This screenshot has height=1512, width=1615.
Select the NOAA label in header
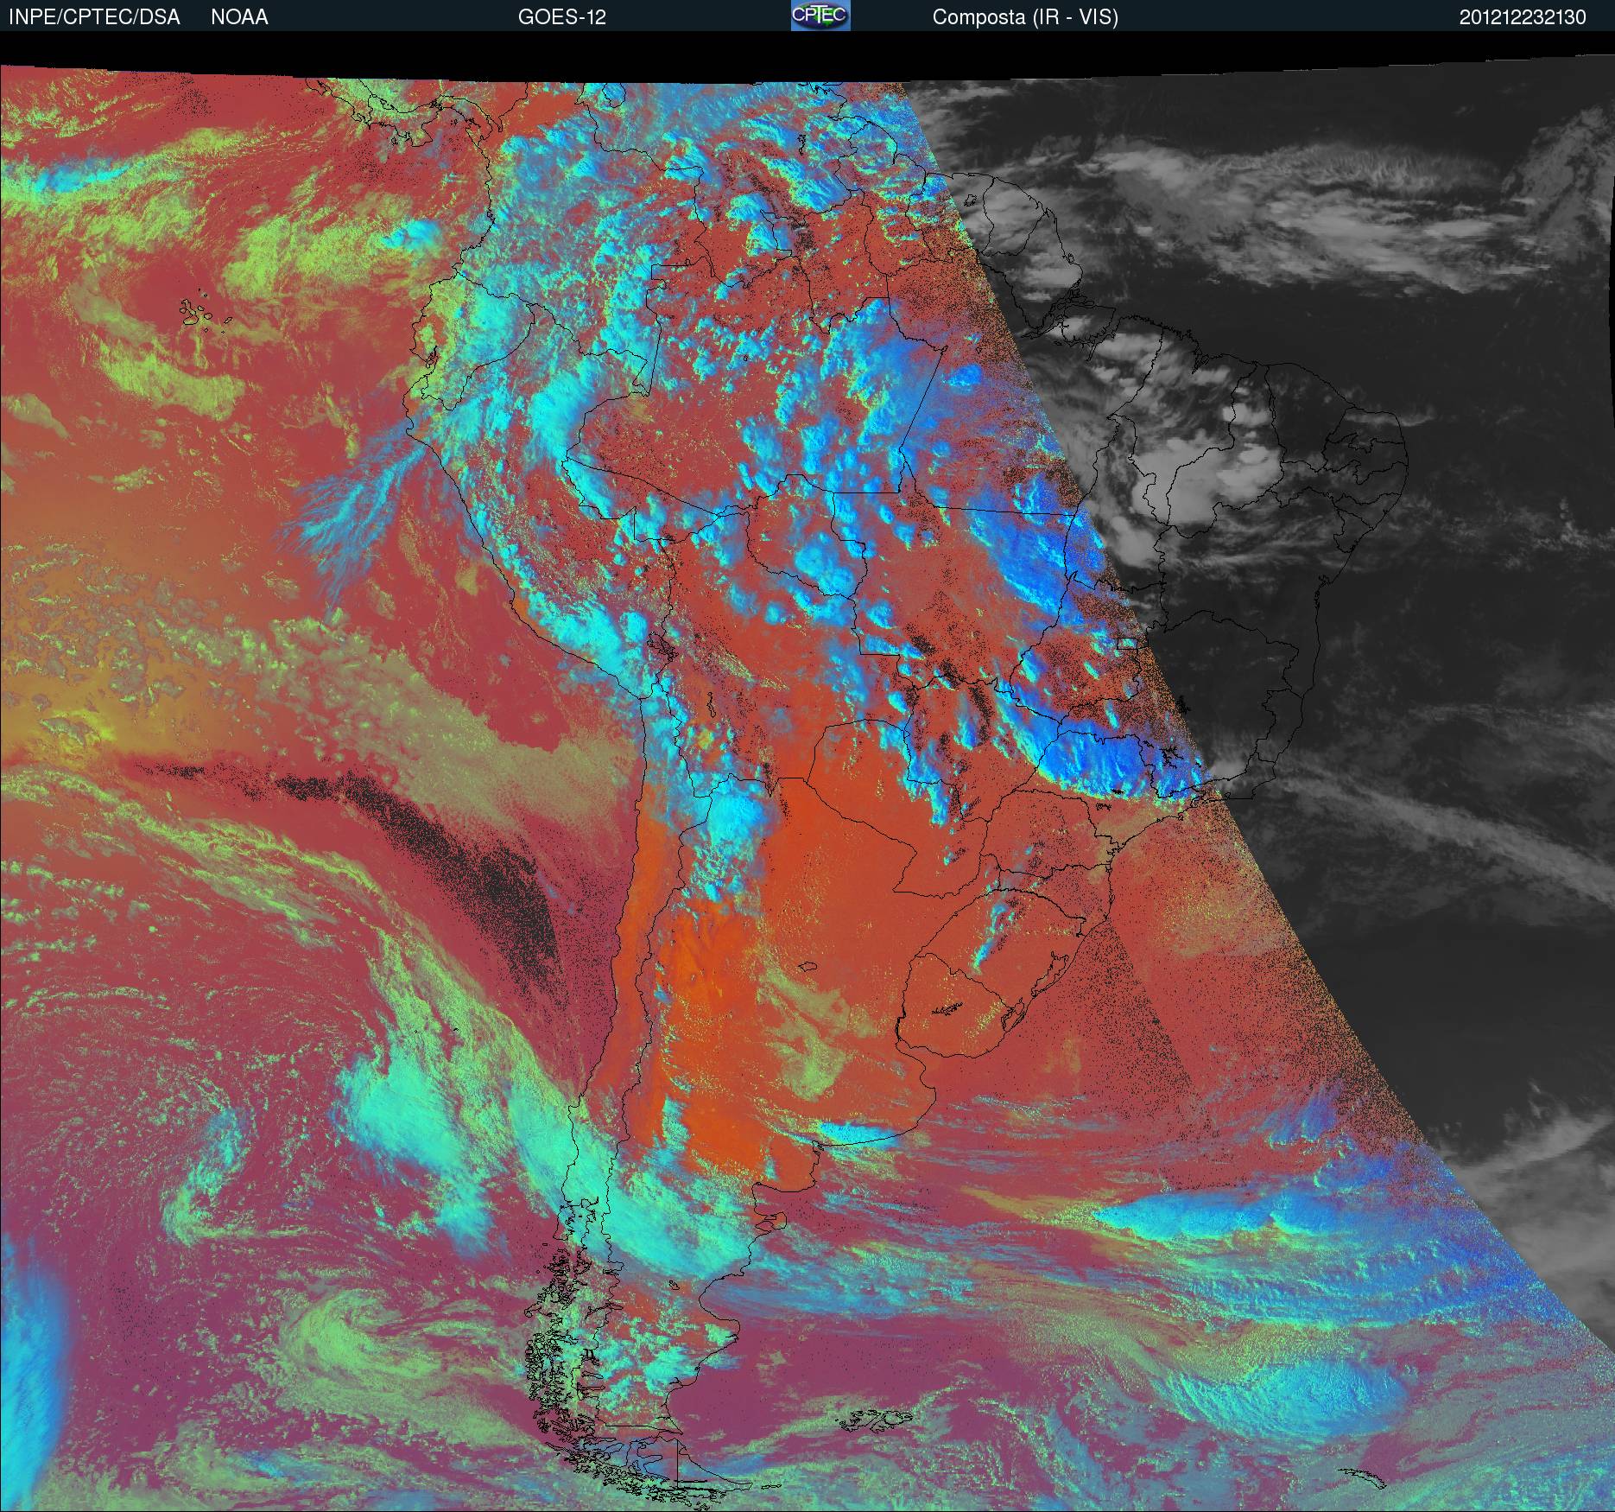point(239,17)
